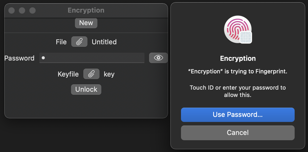308x152 pixels.
Task: Click the Untitled file name
Action: (x=104, y=42)
